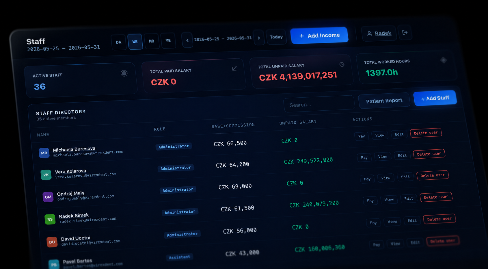Click the Add Income button
The height and width of the screenshot is (269, 488).
(319, 35)
